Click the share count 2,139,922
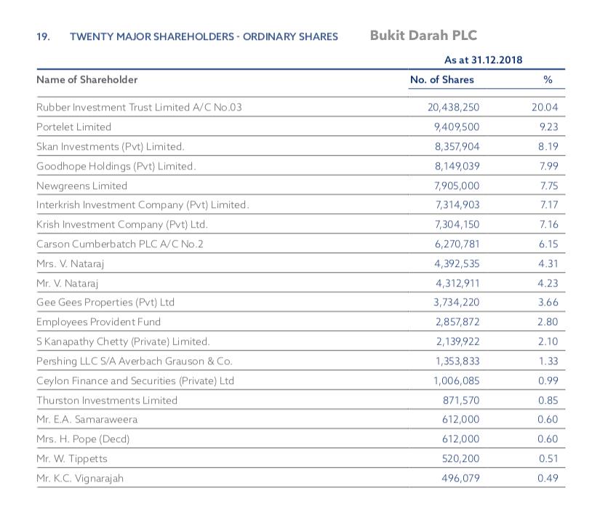The width and height of the screenshot is (600, 507). point(457,342)
